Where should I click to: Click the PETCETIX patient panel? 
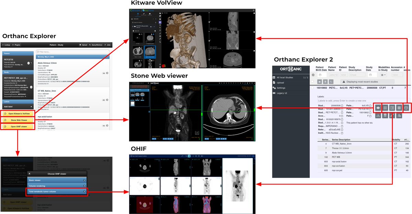point(17,62)
